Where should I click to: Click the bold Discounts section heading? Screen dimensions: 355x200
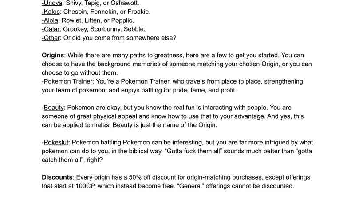pos(58,177)
